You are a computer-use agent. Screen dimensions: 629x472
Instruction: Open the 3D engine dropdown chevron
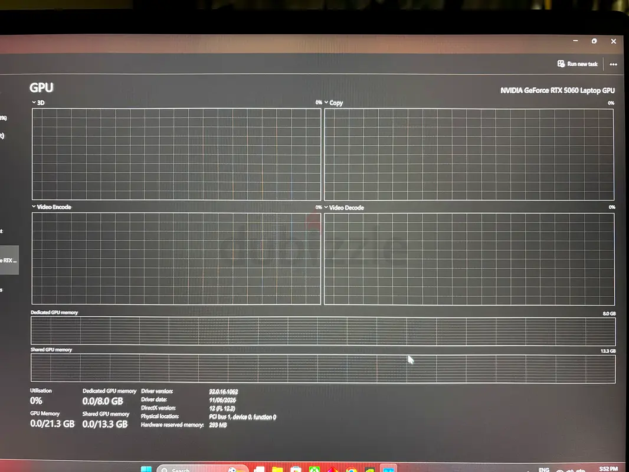[x=34, y=102]
